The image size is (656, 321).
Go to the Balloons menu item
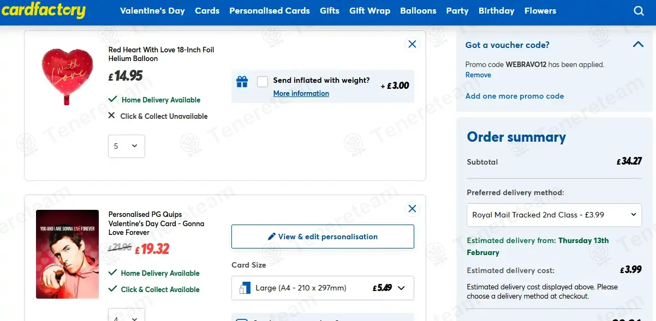[x=418, y=11]
